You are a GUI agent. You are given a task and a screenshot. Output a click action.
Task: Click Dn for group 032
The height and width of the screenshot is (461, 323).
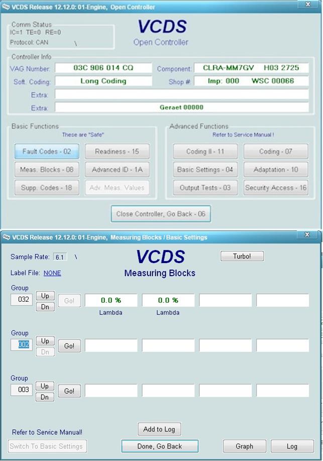pyautogui.click(x=45, y=307)
